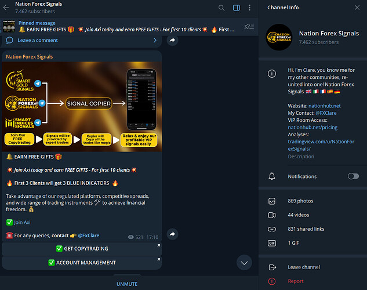Open the 869 photos list
Viewport: 367px width, 290px height.
(x=313, y=201)
